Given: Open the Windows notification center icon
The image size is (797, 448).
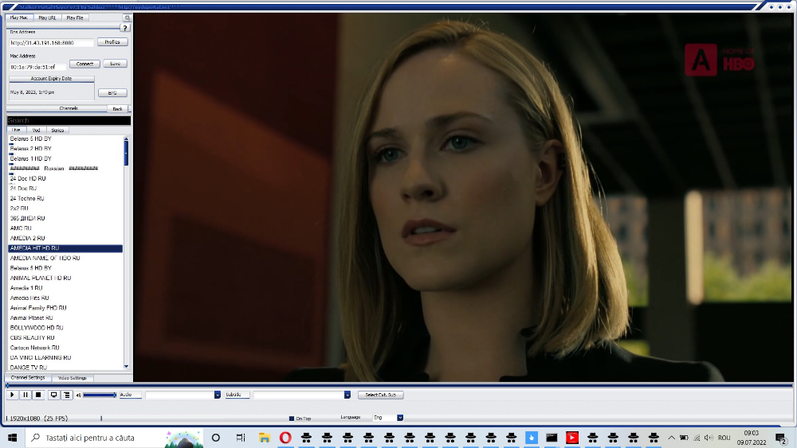Looking at the screenshot, I should click(781, 438).
